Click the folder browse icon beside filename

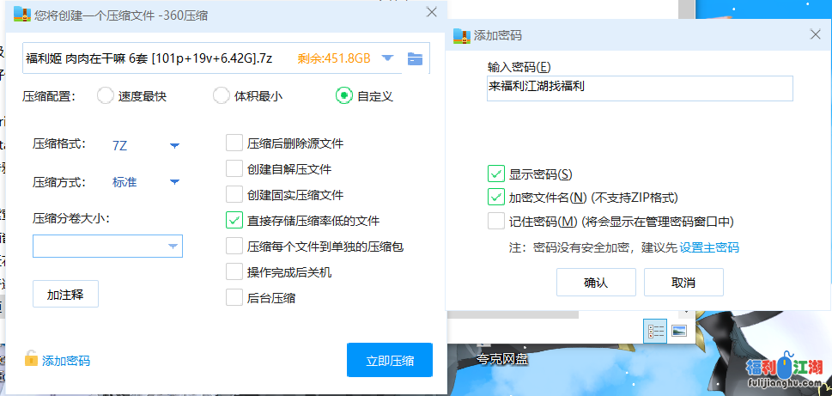(x=416, y=58)
